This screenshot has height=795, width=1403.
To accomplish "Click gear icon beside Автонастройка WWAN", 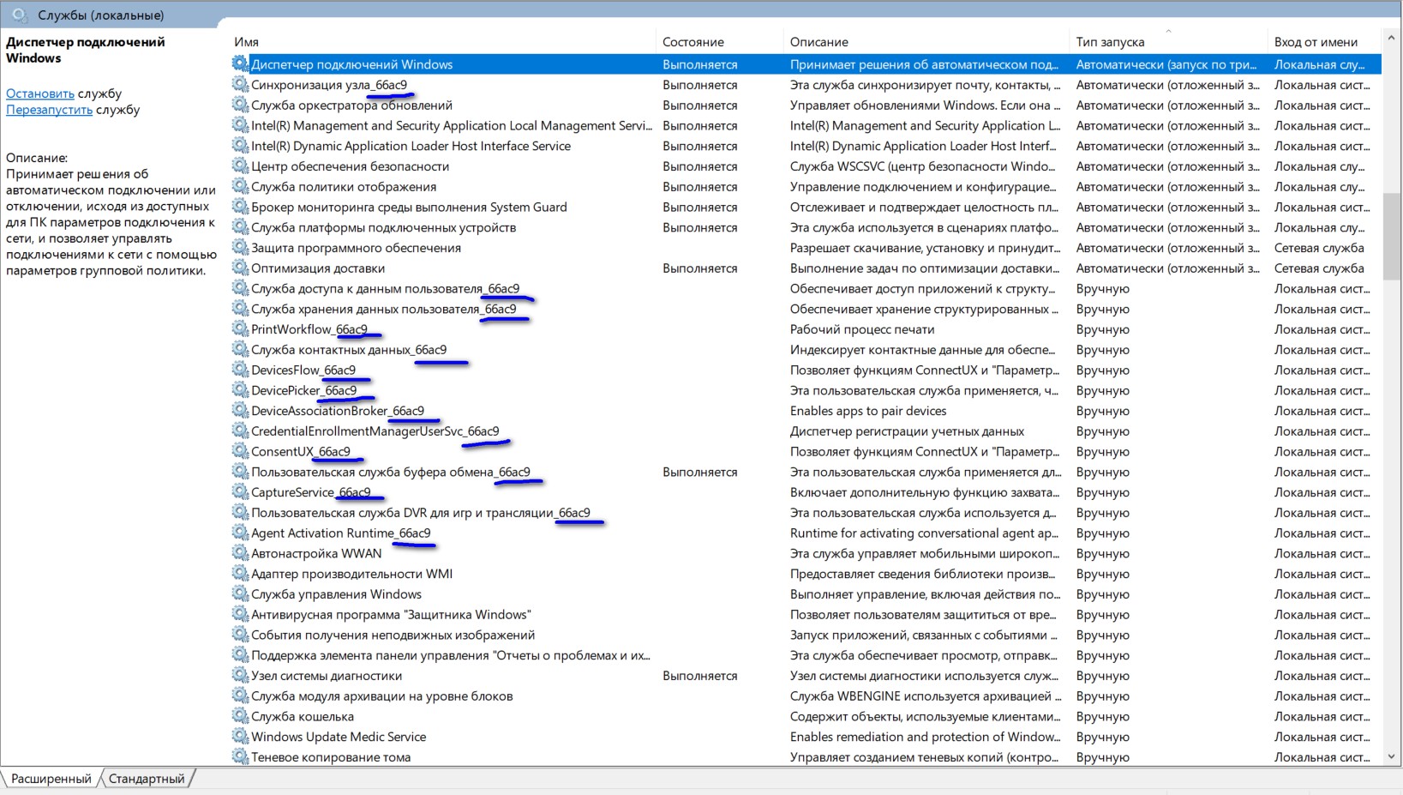I will coord(240,553).
